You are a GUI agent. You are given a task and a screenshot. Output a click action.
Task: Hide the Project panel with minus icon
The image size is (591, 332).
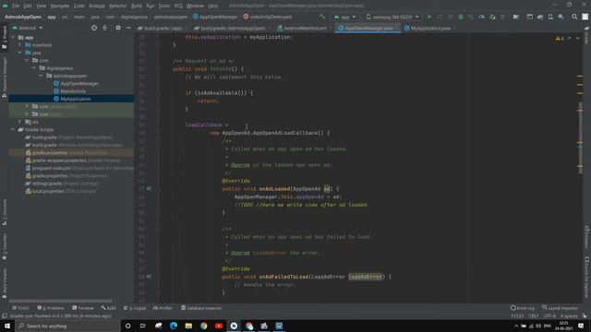pyautogui.click(x=128, y=28)
